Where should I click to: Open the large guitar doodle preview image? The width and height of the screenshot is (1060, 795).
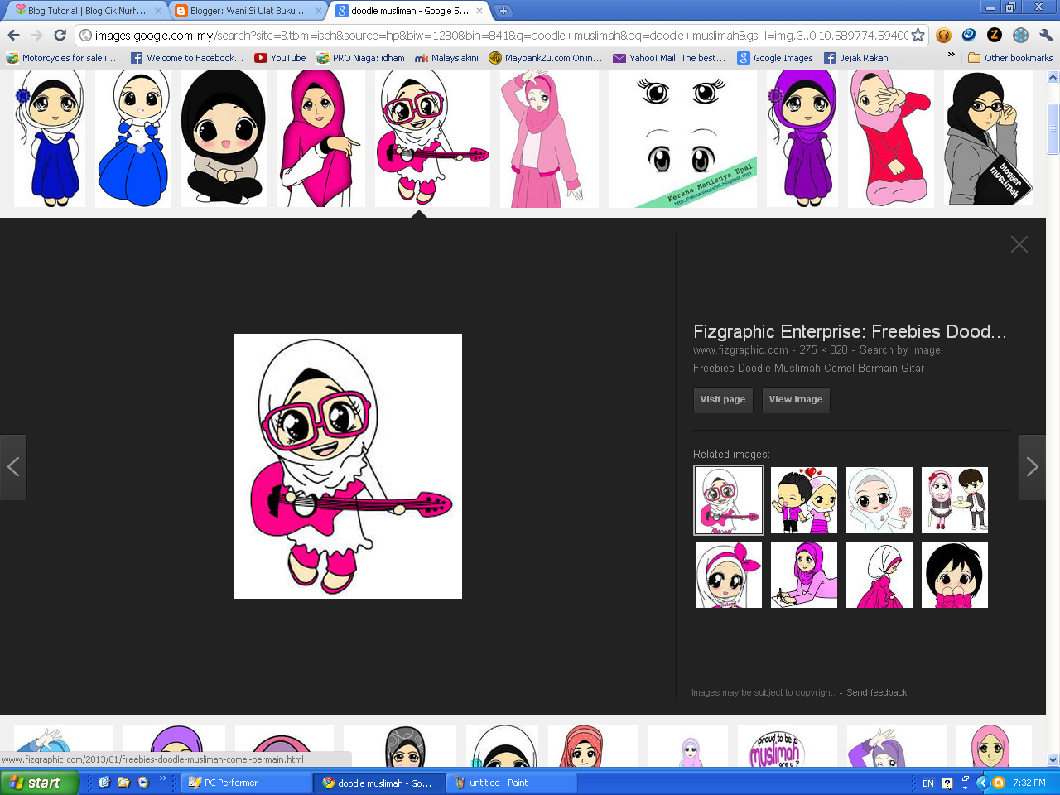coord(348,466)
